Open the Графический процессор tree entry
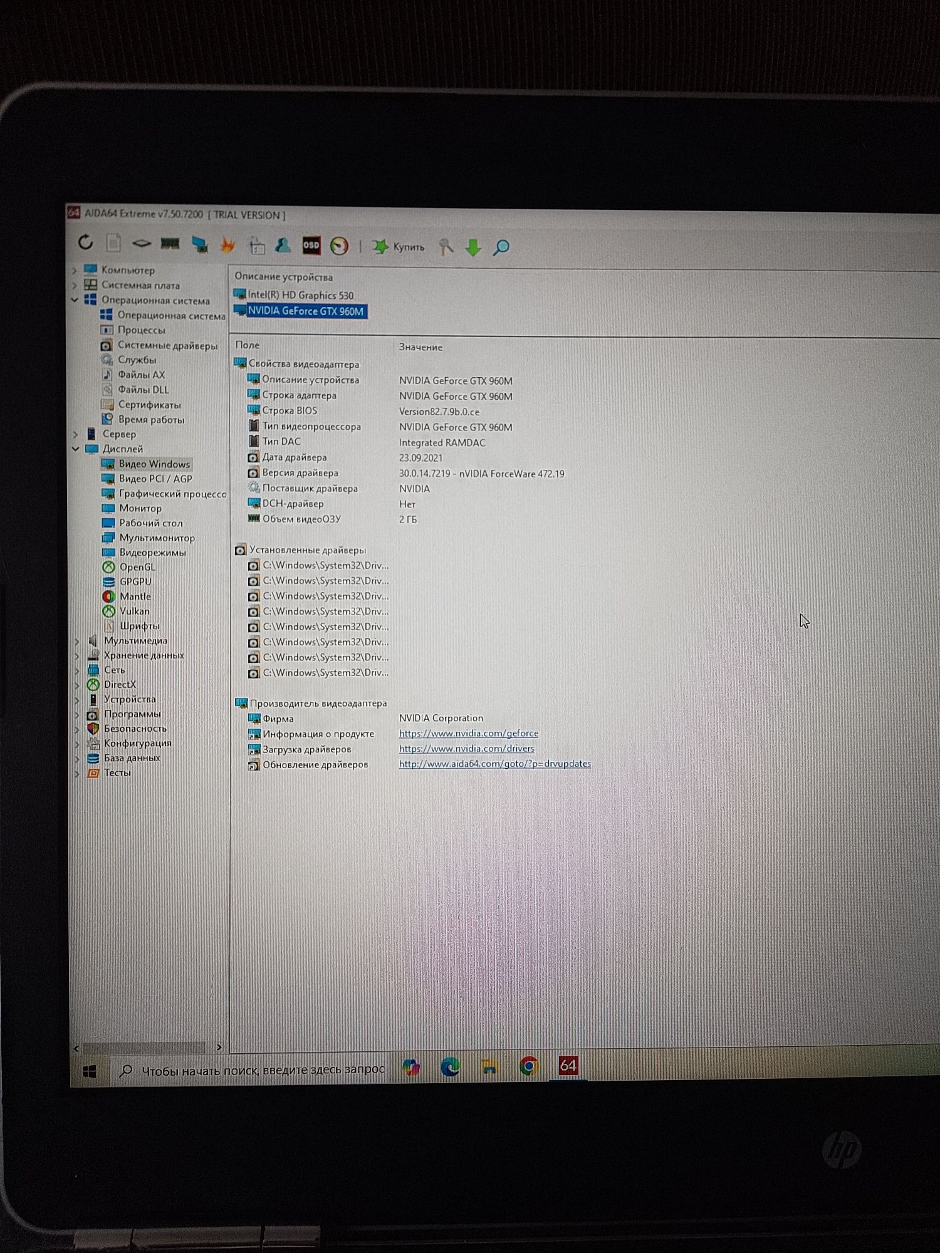940x1253 pixels. pyautogui.click(x=172, y=494)
